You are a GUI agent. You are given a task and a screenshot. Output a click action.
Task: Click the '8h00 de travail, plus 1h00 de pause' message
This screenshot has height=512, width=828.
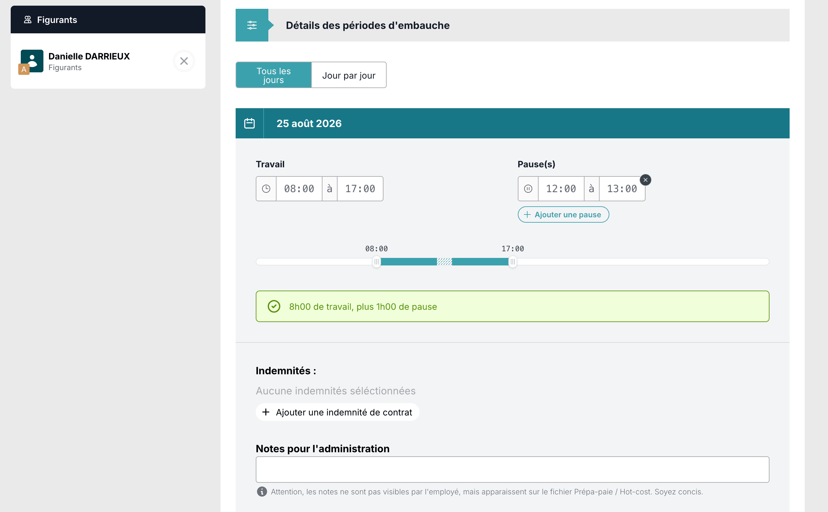point(363,306)
